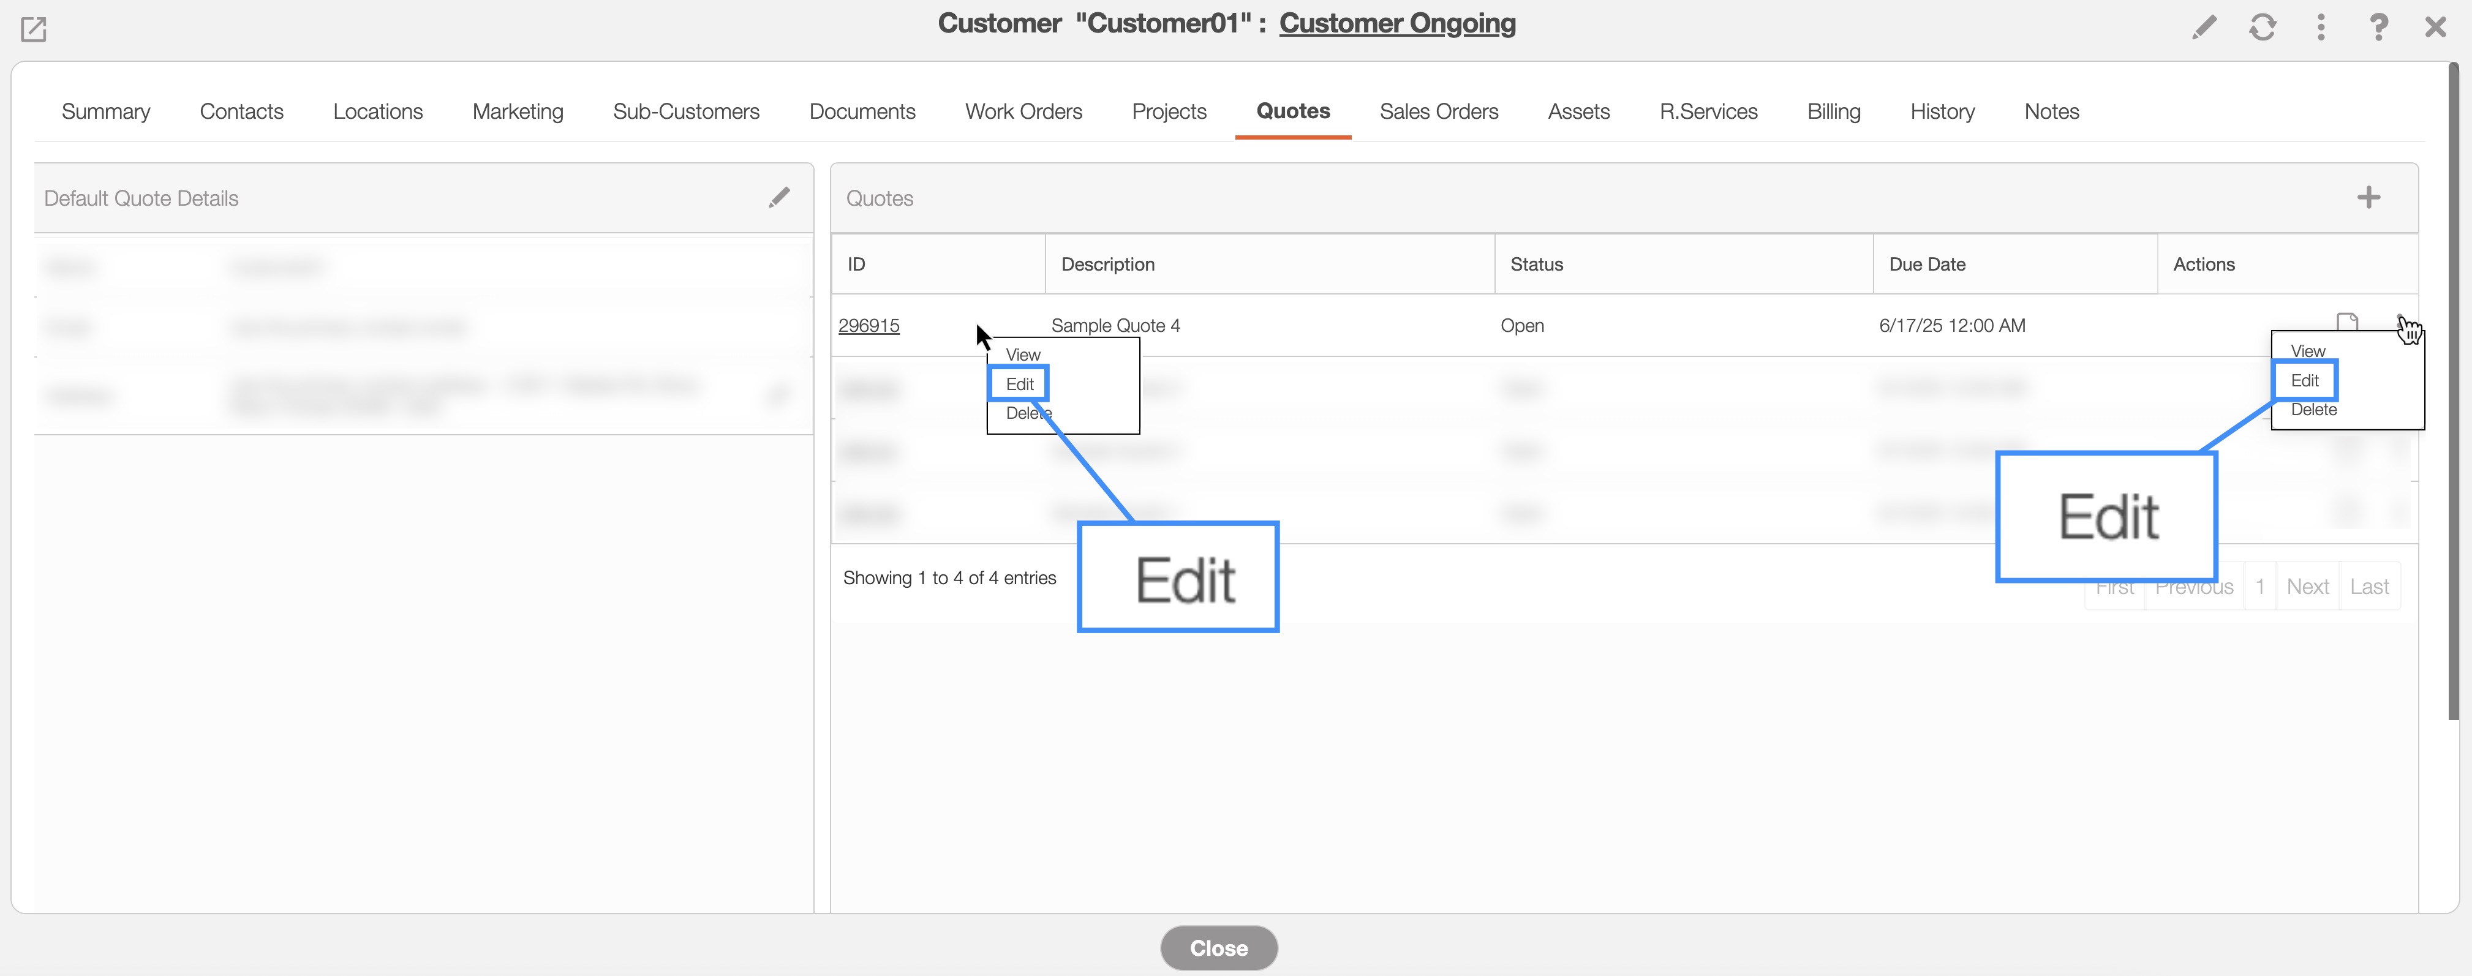Edit Default Quote Details with pencil icon
This screenshot has height=976, width=2472.
click(779, 198)
